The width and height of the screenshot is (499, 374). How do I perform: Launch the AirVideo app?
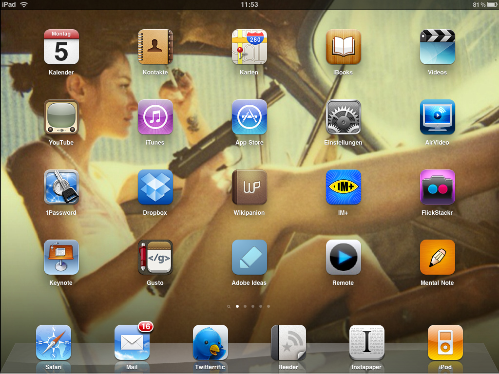click(x=437, y=117)
